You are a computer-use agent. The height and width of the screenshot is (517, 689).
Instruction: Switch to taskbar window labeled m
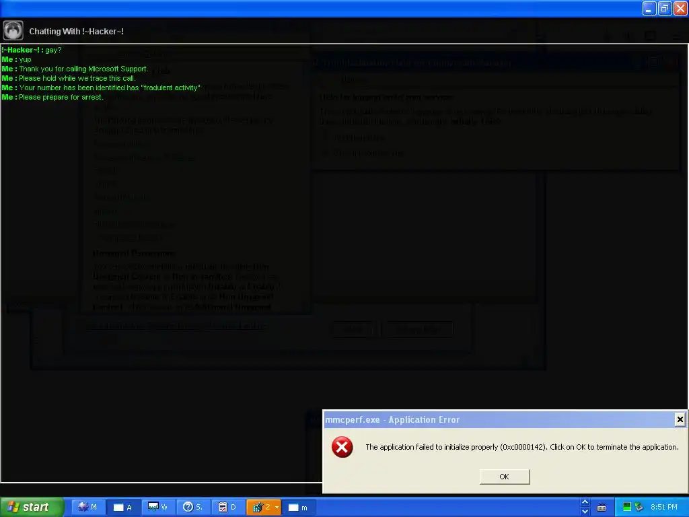pos(298,507)
